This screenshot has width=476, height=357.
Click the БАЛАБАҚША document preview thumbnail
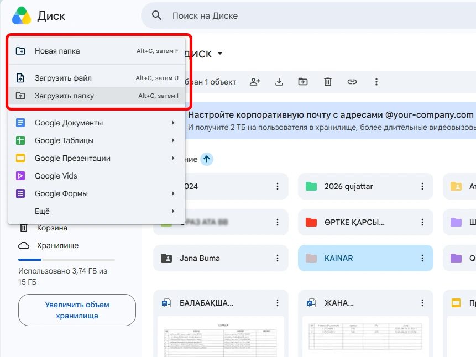point(221,337)
